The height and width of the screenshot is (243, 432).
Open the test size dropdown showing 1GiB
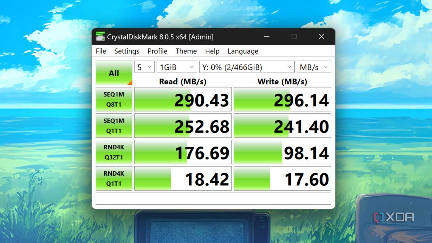(177, 67)
